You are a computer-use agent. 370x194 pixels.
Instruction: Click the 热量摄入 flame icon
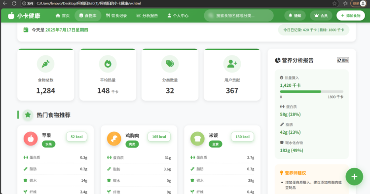click(x=281, y=78)
